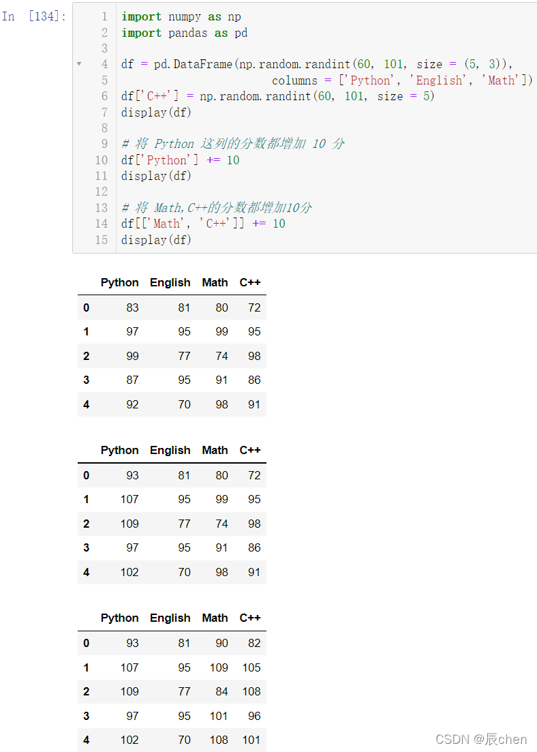Click the comment on line 9
The image size is (537, 752).
[x=233, y=144]
